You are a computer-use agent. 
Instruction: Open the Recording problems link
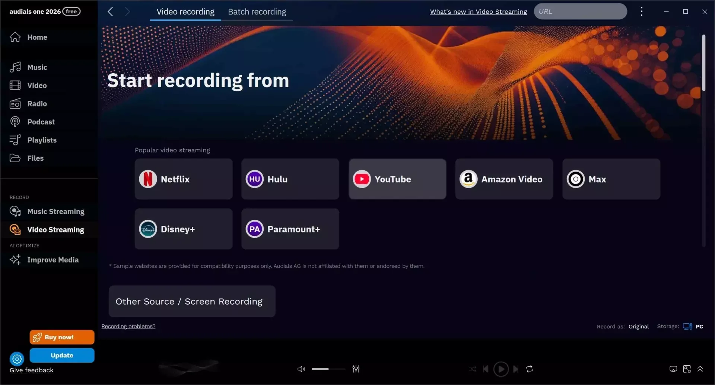pos(128,326)
